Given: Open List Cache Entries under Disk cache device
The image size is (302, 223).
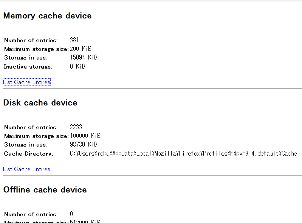Looking at the screenshot, I should 26,169.
